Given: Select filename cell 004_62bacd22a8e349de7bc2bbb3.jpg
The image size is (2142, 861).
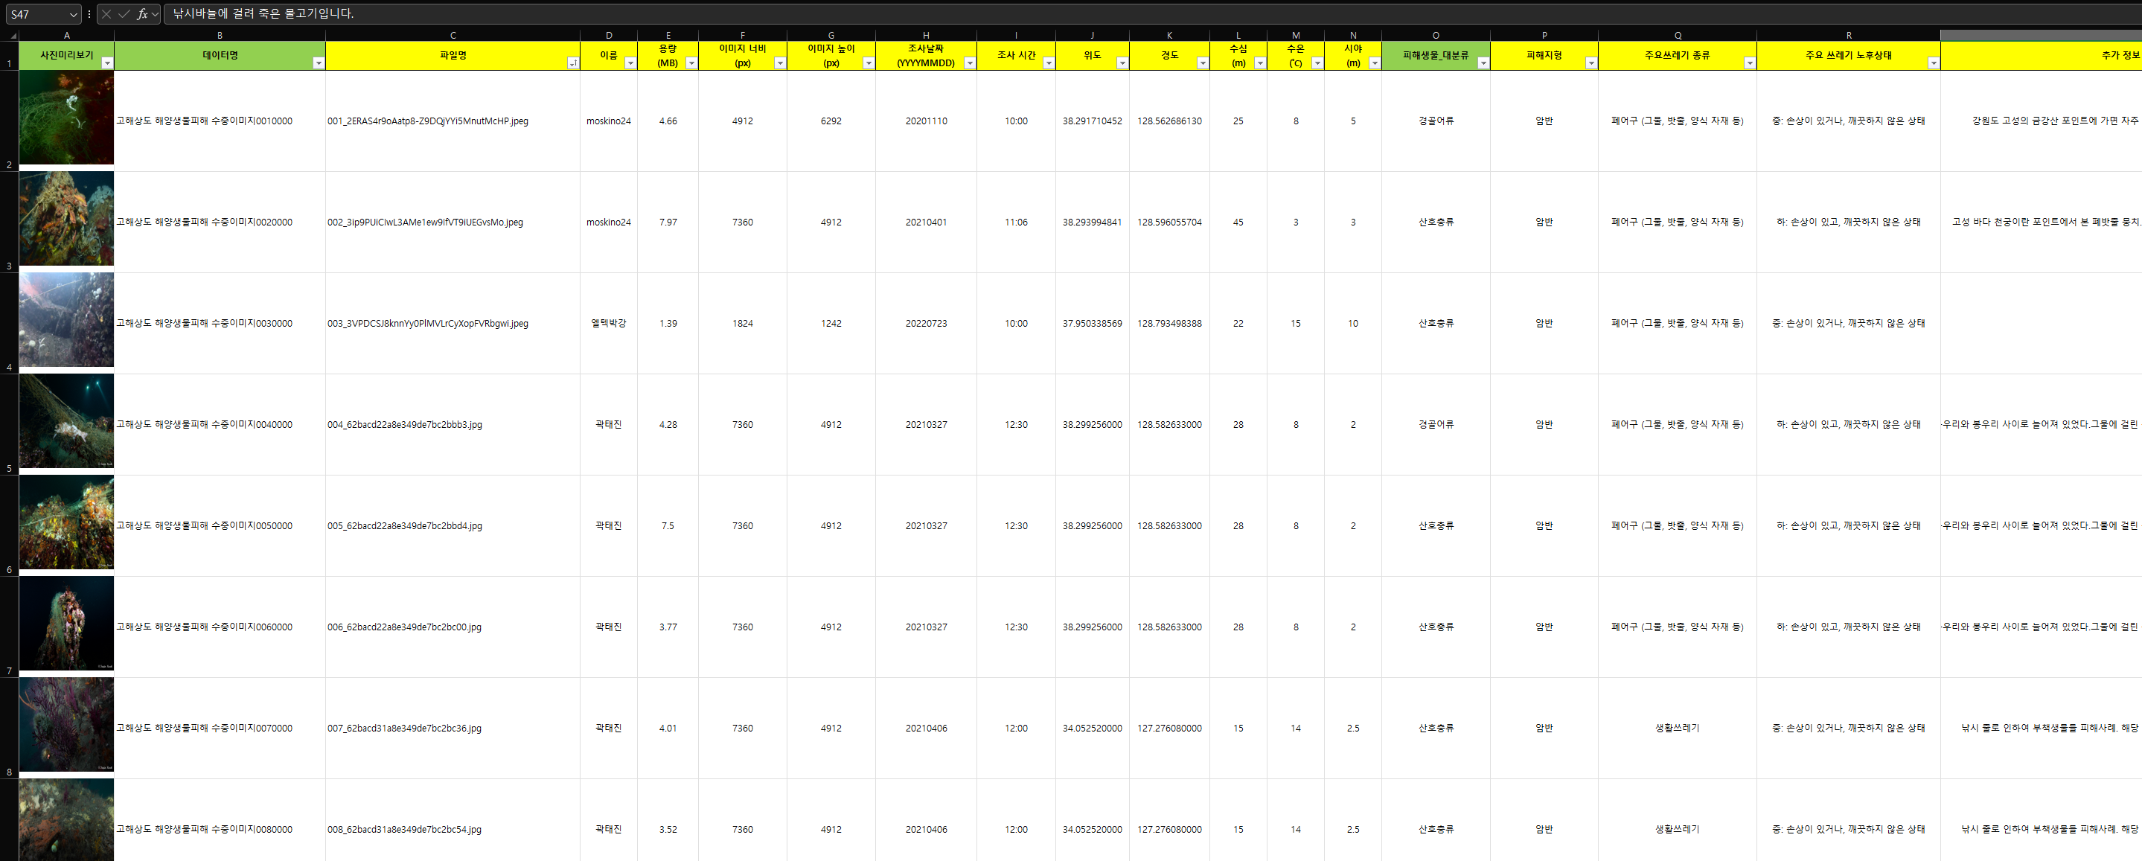Looking at the screenshot, I should (x=405, y=425).
